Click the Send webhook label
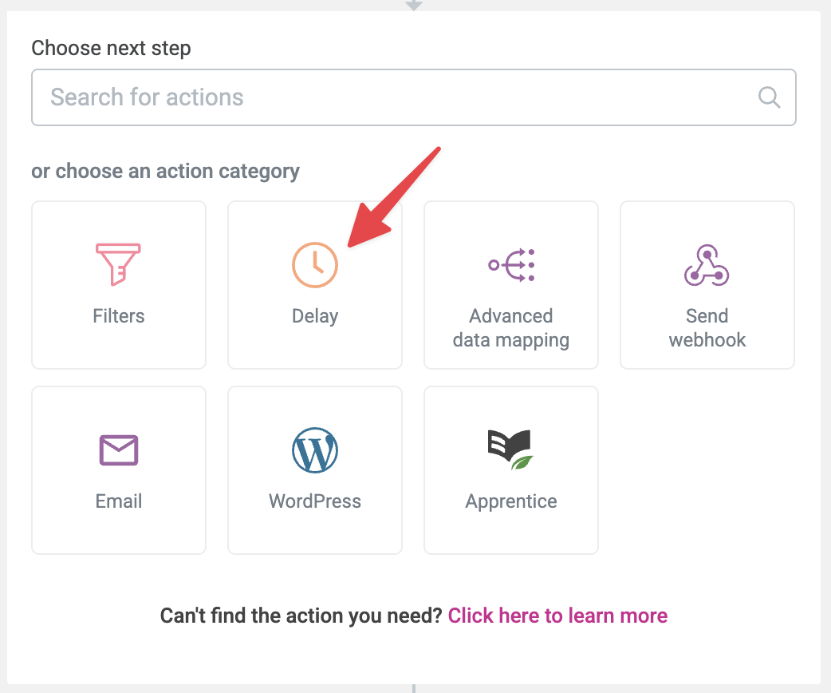The width and height of the screenshot is (831, 693). [707, 328]
